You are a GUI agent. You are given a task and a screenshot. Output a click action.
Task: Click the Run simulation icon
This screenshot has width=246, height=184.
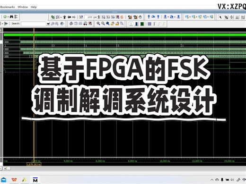[103, 17]
